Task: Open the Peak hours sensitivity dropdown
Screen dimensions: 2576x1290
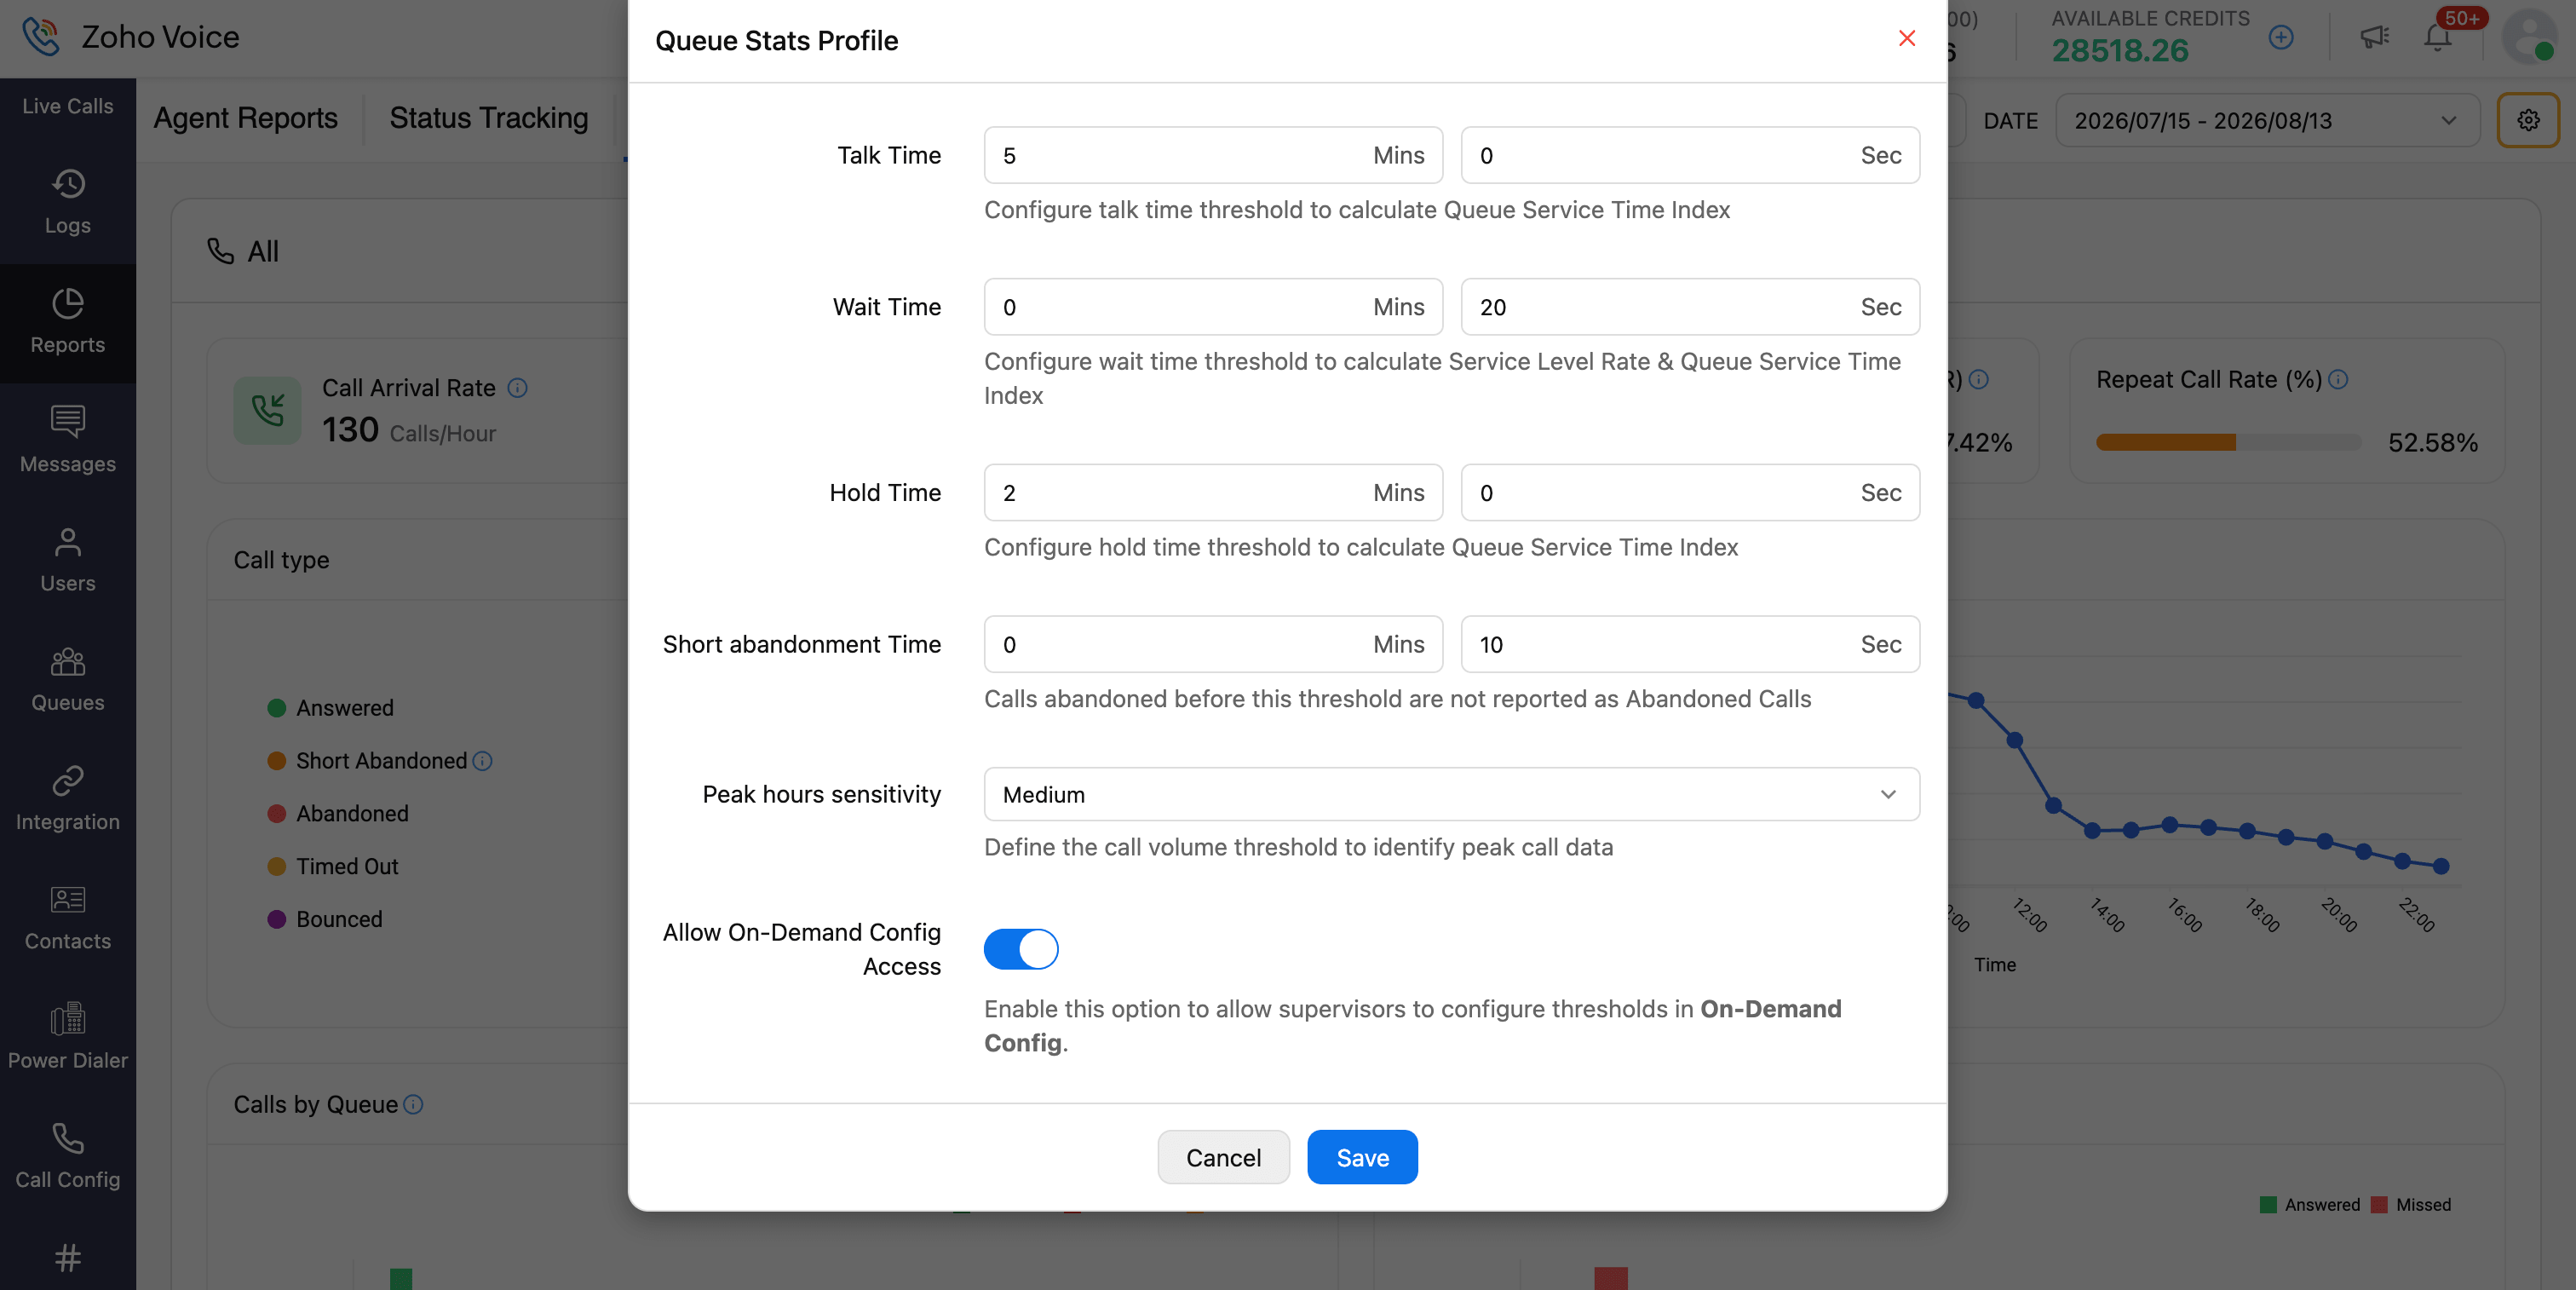Action: tap(1451, 794)
